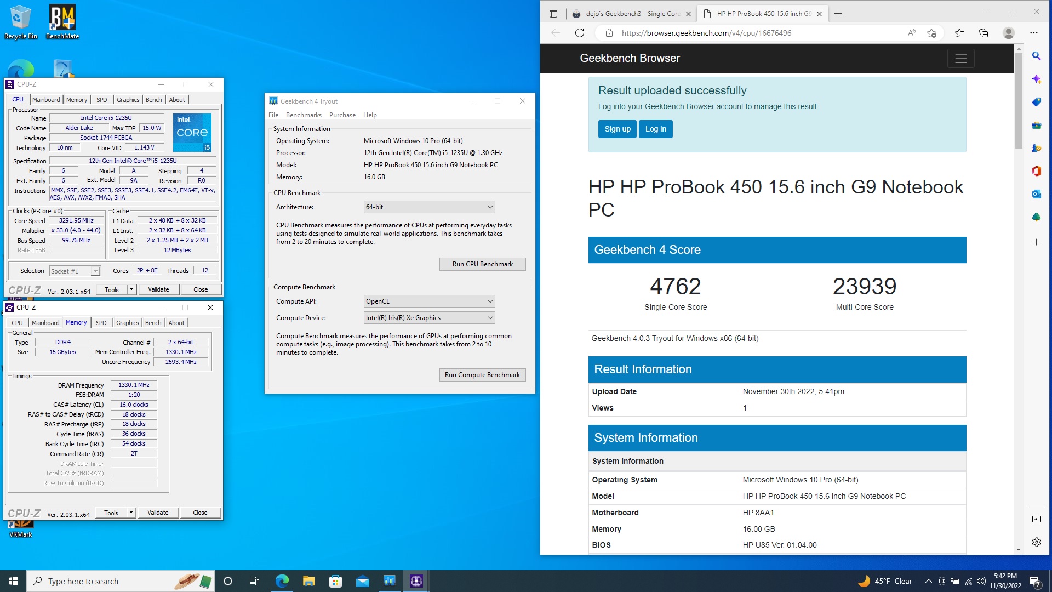Open the Recycle Bin desktop icon
Image resolution: width=1052 pixels, height=592 pixels.
[20, 22]
